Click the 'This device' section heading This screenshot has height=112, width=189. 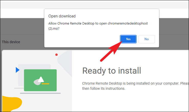coord(11,42)
